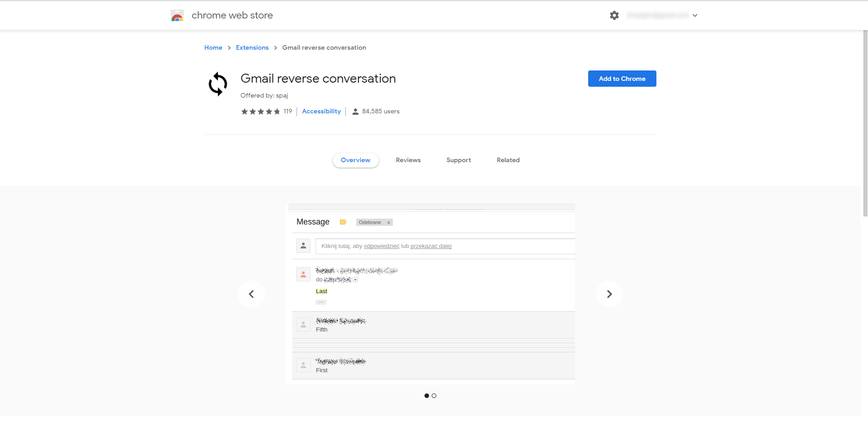The height and width of the screenshot is (421, 868).
Task: Click the Gmail reverse conversation extension icon
Action: coord(218,84)
